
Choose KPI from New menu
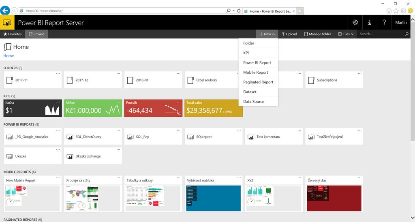point(258,53)
